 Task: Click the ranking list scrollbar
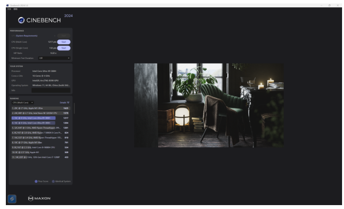point(74,109)
